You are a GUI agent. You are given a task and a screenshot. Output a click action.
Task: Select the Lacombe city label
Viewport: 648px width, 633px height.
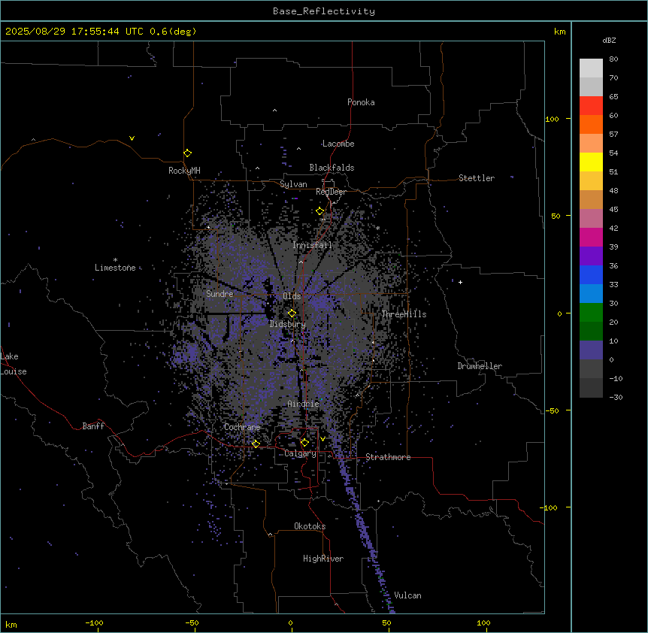[x=338, y=144]
